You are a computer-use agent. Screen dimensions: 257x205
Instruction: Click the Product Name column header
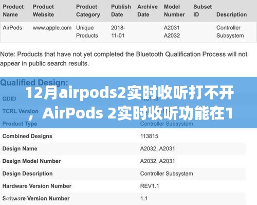point(13,11)
